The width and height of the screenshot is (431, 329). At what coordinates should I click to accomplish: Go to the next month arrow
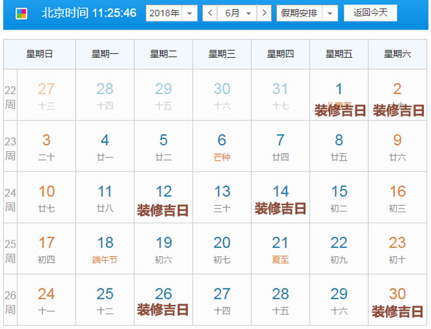pos(264,13)
